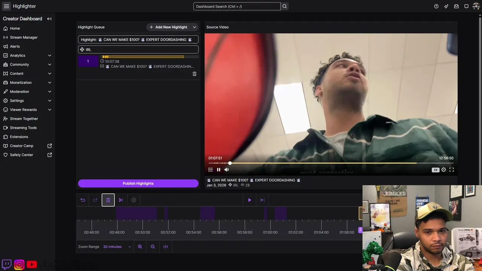Click the dashboard search magnifier button
The height and width of the screenshot is (271, 482).
pos(285,6)
